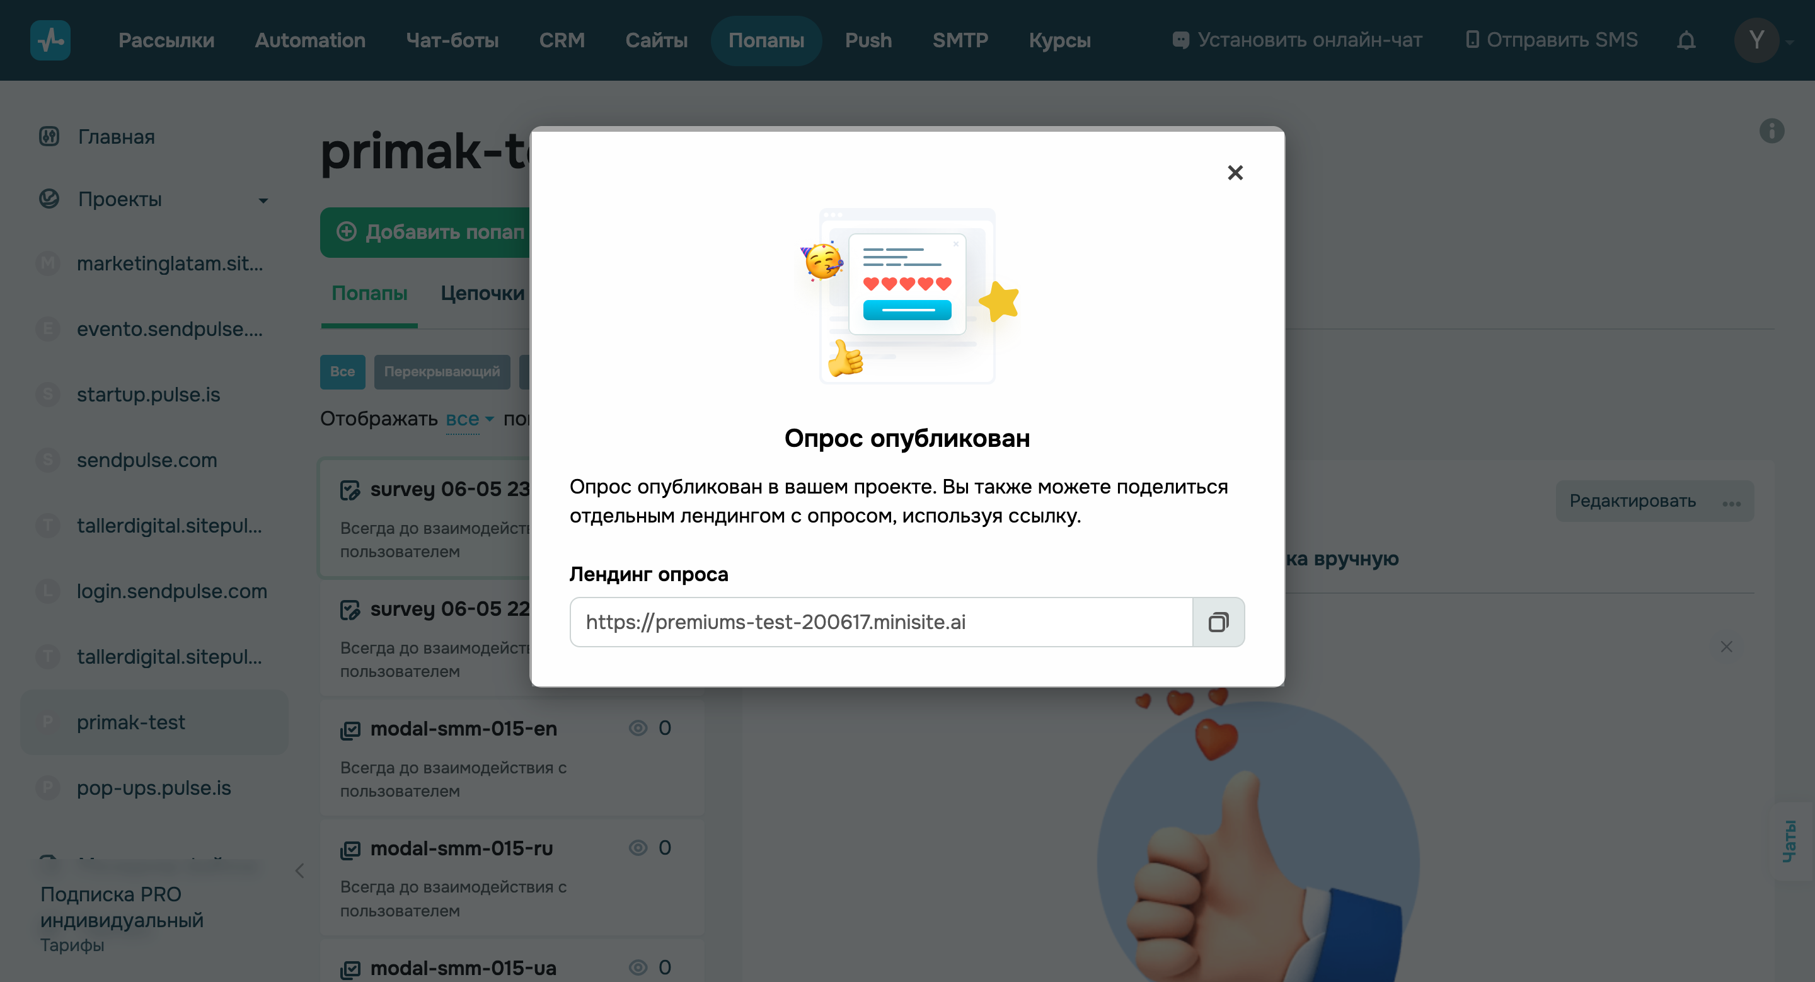1815x982 pixels.
Task: Click the SendPulse logo icon
Action: point(50,40)
